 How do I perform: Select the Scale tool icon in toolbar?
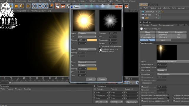(16, 6)
